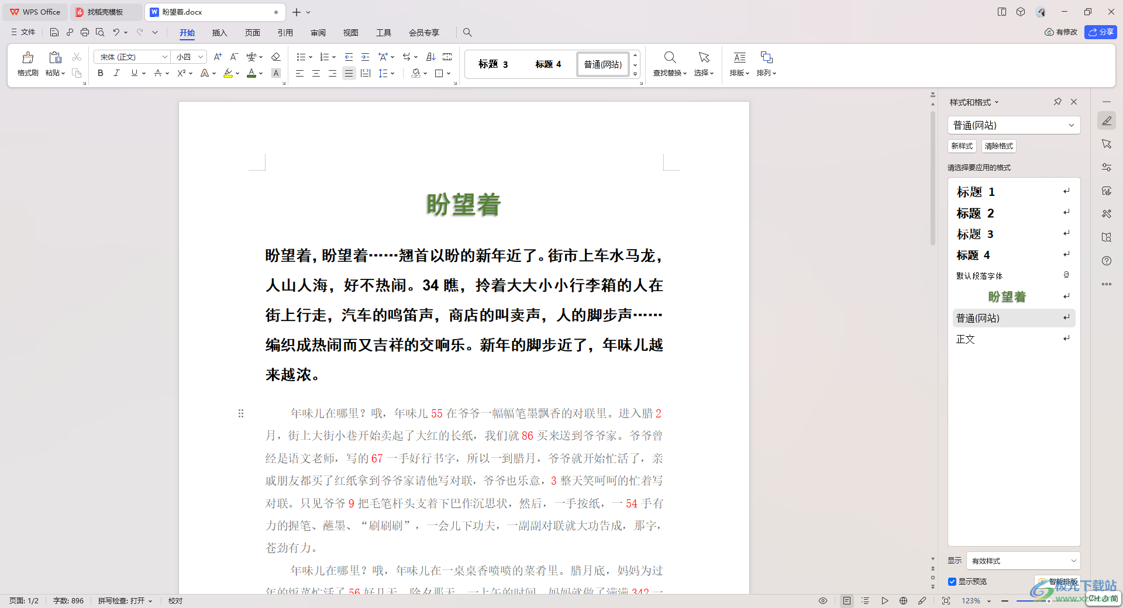Align text left
This screenshot has width=1123, height=608.
(299, 73)
